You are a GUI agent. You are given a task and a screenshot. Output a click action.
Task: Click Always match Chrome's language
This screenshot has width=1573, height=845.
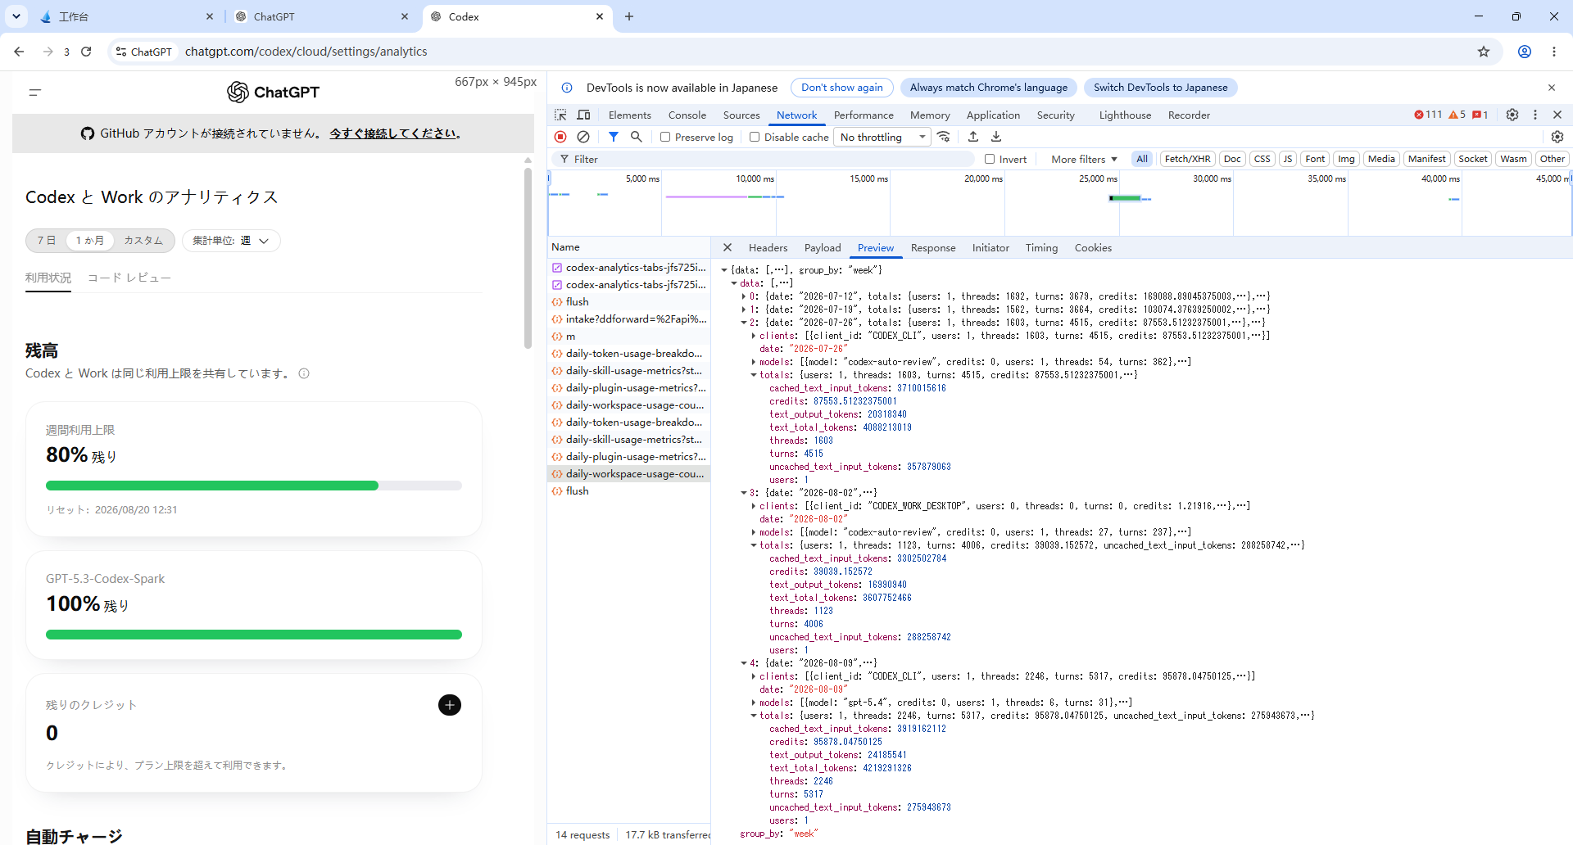989,88
